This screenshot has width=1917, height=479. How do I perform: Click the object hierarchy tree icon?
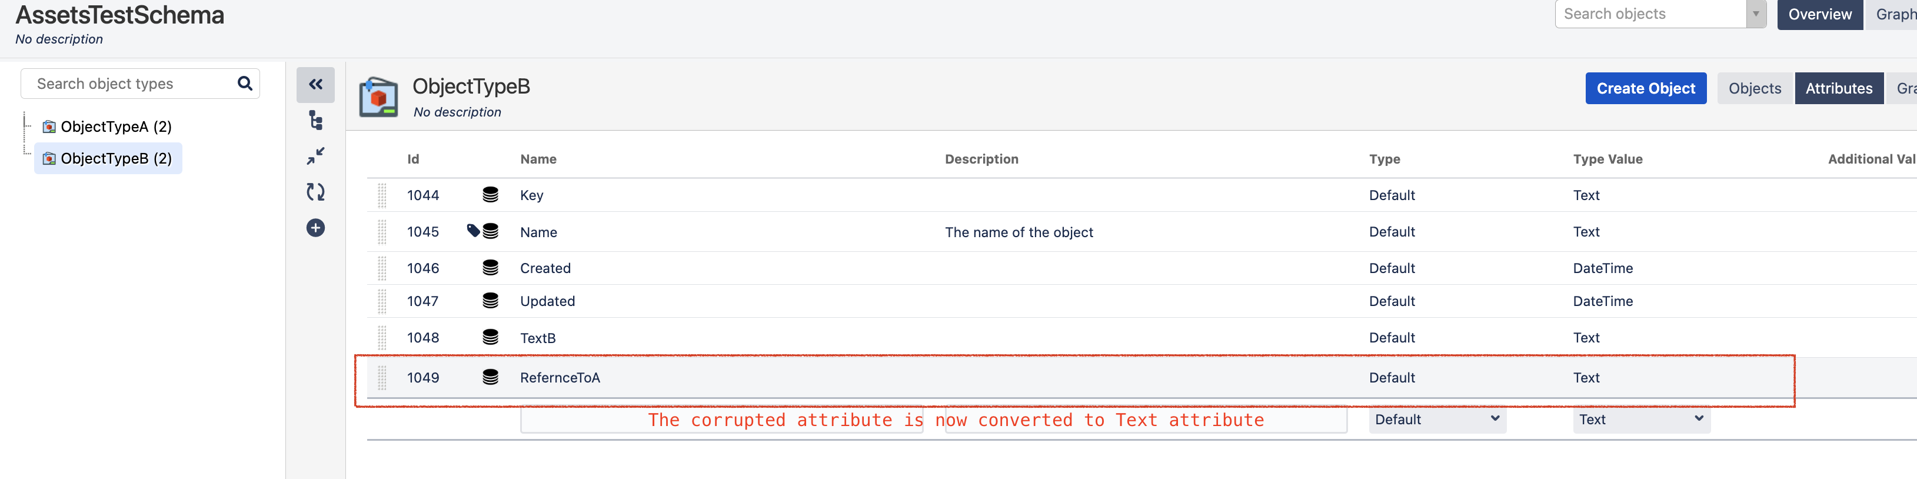315,121
